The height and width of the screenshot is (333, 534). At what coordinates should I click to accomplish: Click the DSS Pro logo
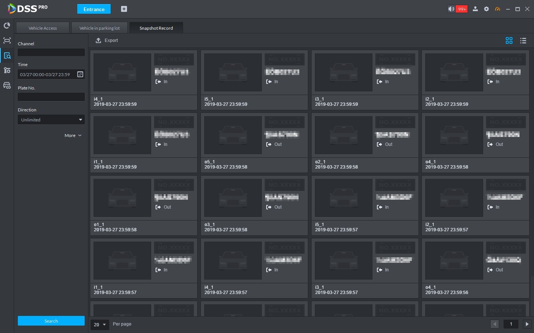(x=27, y=8)
